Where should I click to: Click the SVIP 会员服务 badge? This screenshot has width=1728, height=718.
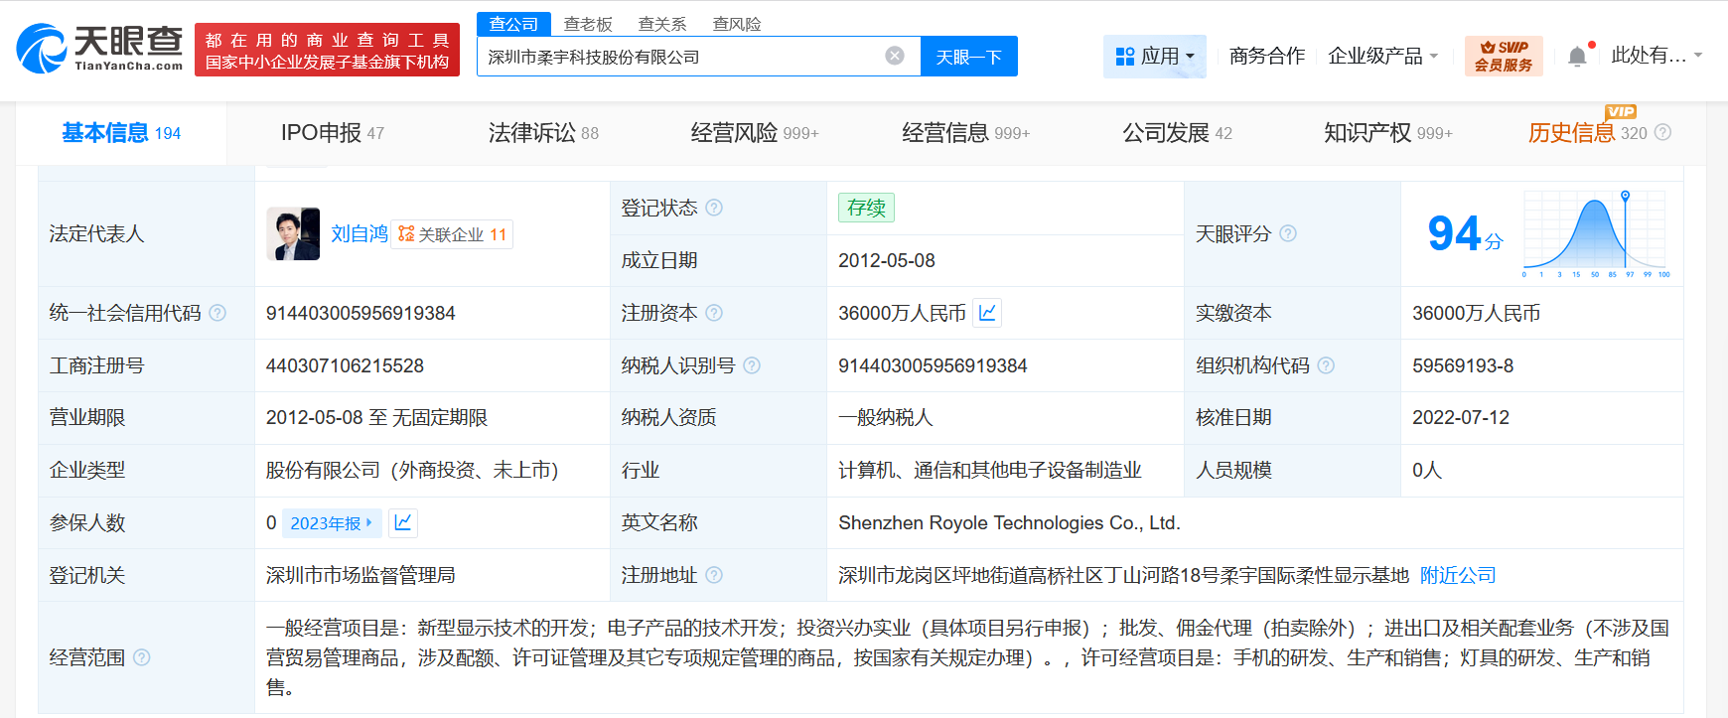[x=1503, y=56]
